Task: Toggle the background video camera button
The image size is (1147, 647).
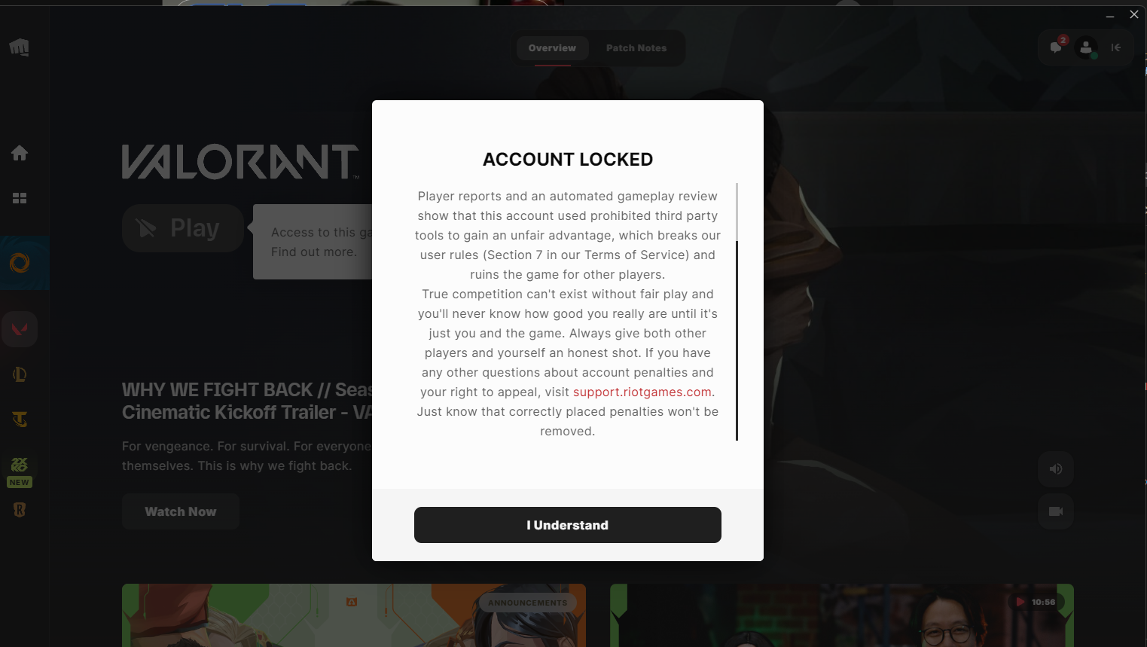Action: click(1056, 511)
